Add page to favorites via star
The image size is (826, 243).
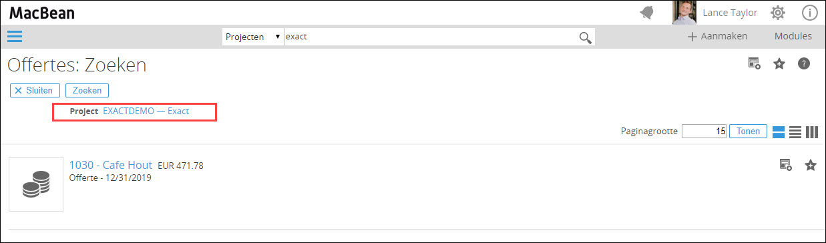(x=779, y=64)
